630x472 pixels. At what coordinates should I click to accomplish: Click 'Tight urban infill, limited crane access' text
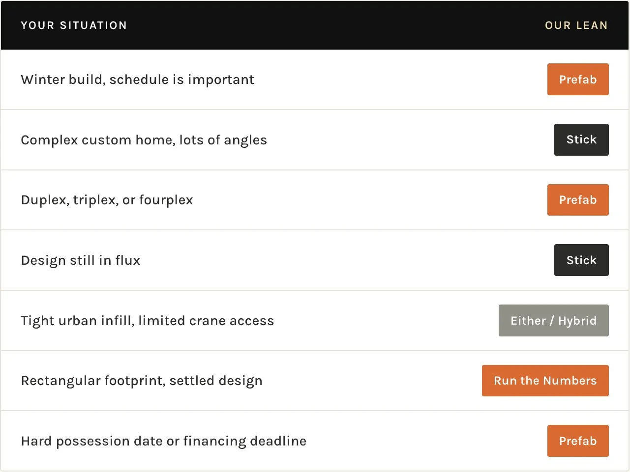click(x=147, y=321)
